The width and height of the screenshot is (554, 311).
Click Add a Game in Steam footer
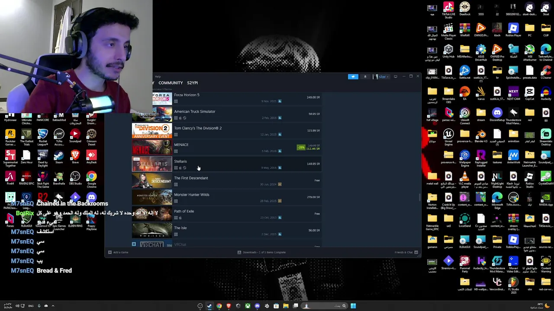click(118, 252)
